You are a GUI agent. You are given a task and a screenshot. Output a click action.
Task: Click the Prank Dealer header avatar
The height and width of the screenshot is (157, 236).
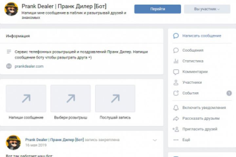click(11, 9)
